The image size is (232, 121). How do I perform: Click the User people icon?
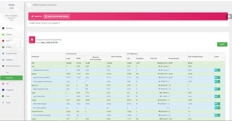tap(3, 84)
